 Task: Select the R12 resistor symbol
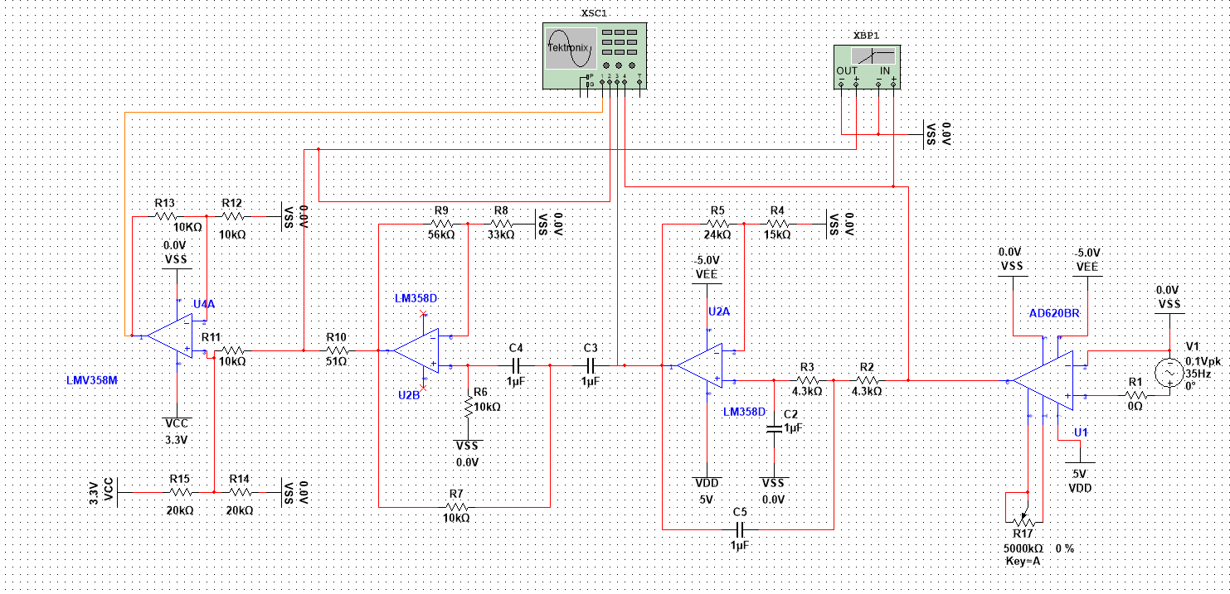coord(232,216)
